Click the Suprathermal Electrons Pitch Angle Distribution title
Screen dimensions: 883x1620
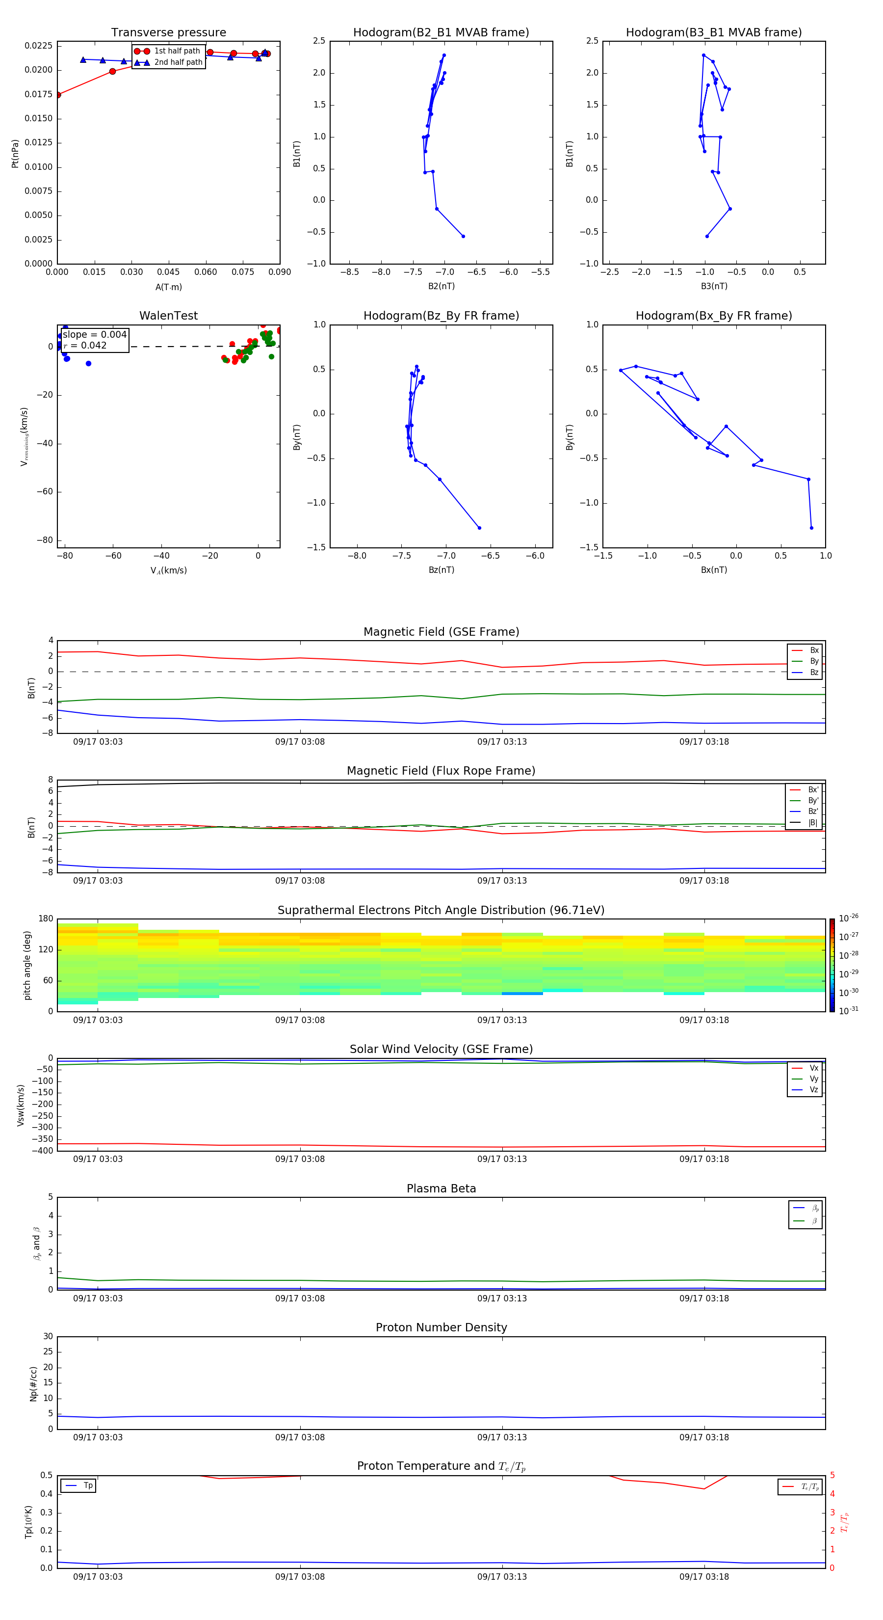coord(441,911)
